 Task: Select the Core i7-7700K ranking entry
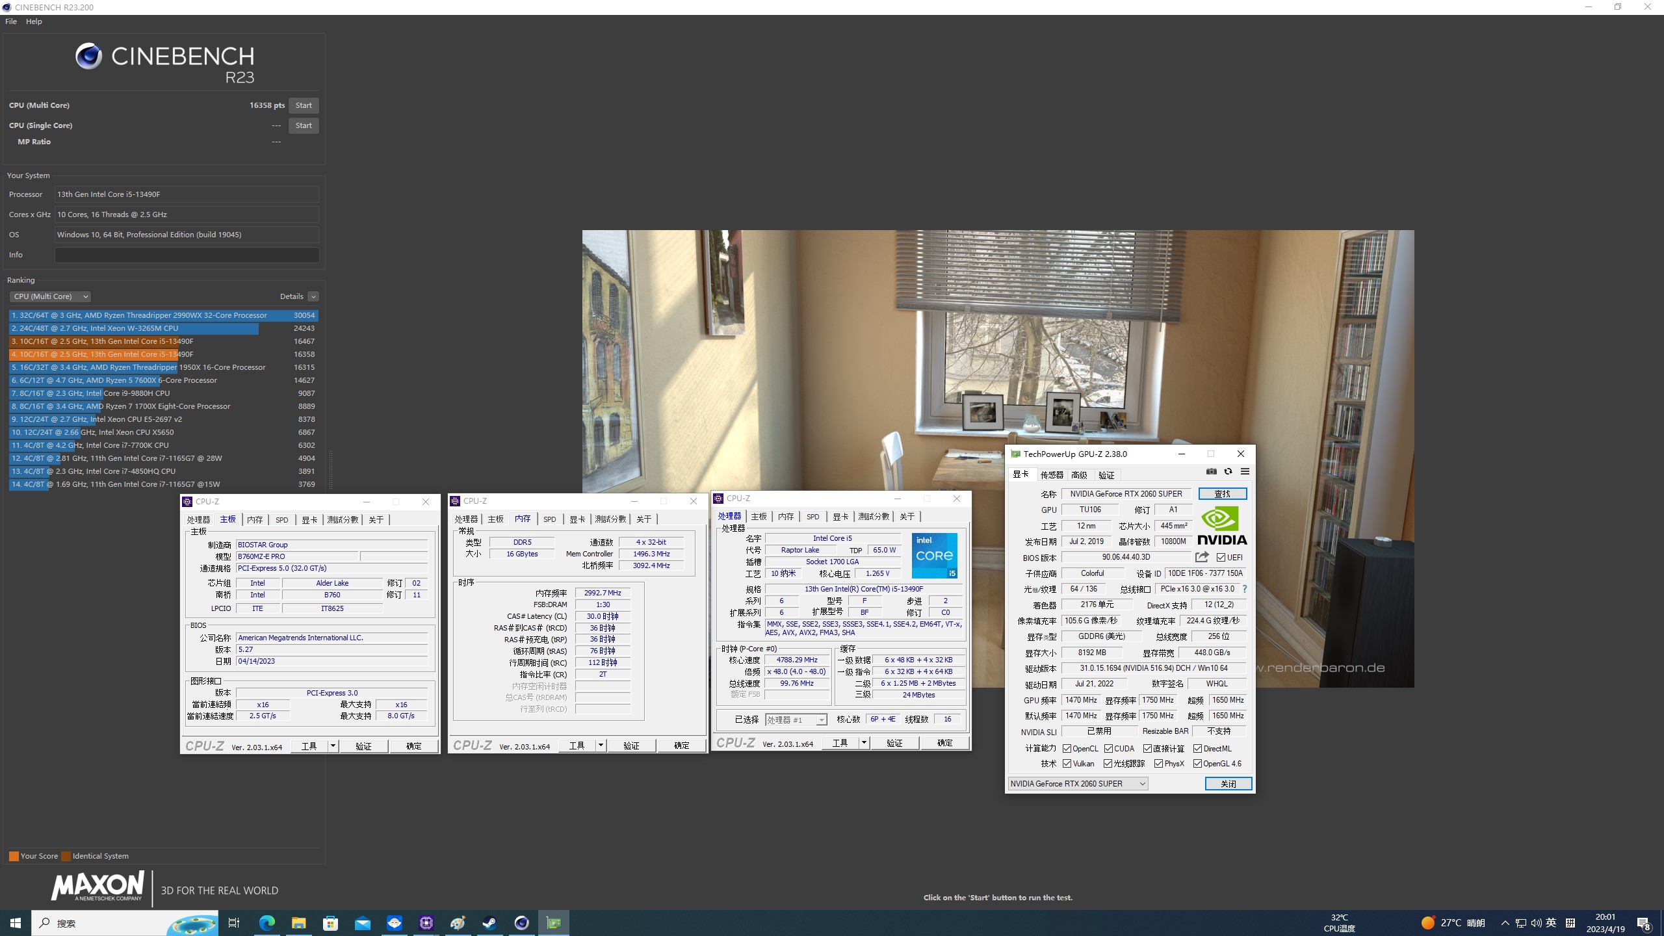(163, 445)
